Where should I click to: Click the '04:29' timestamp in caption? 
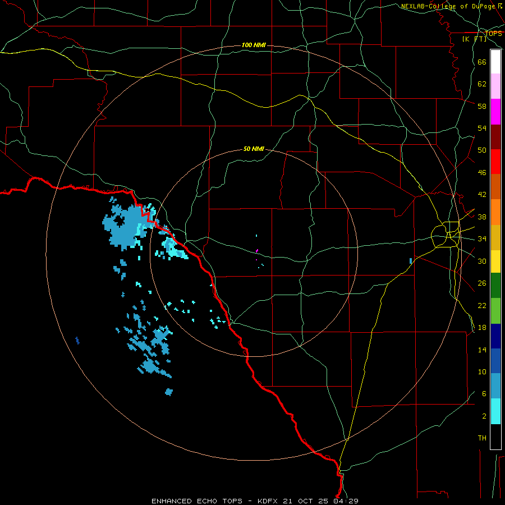pyautogui.click(x=346, y=501)
